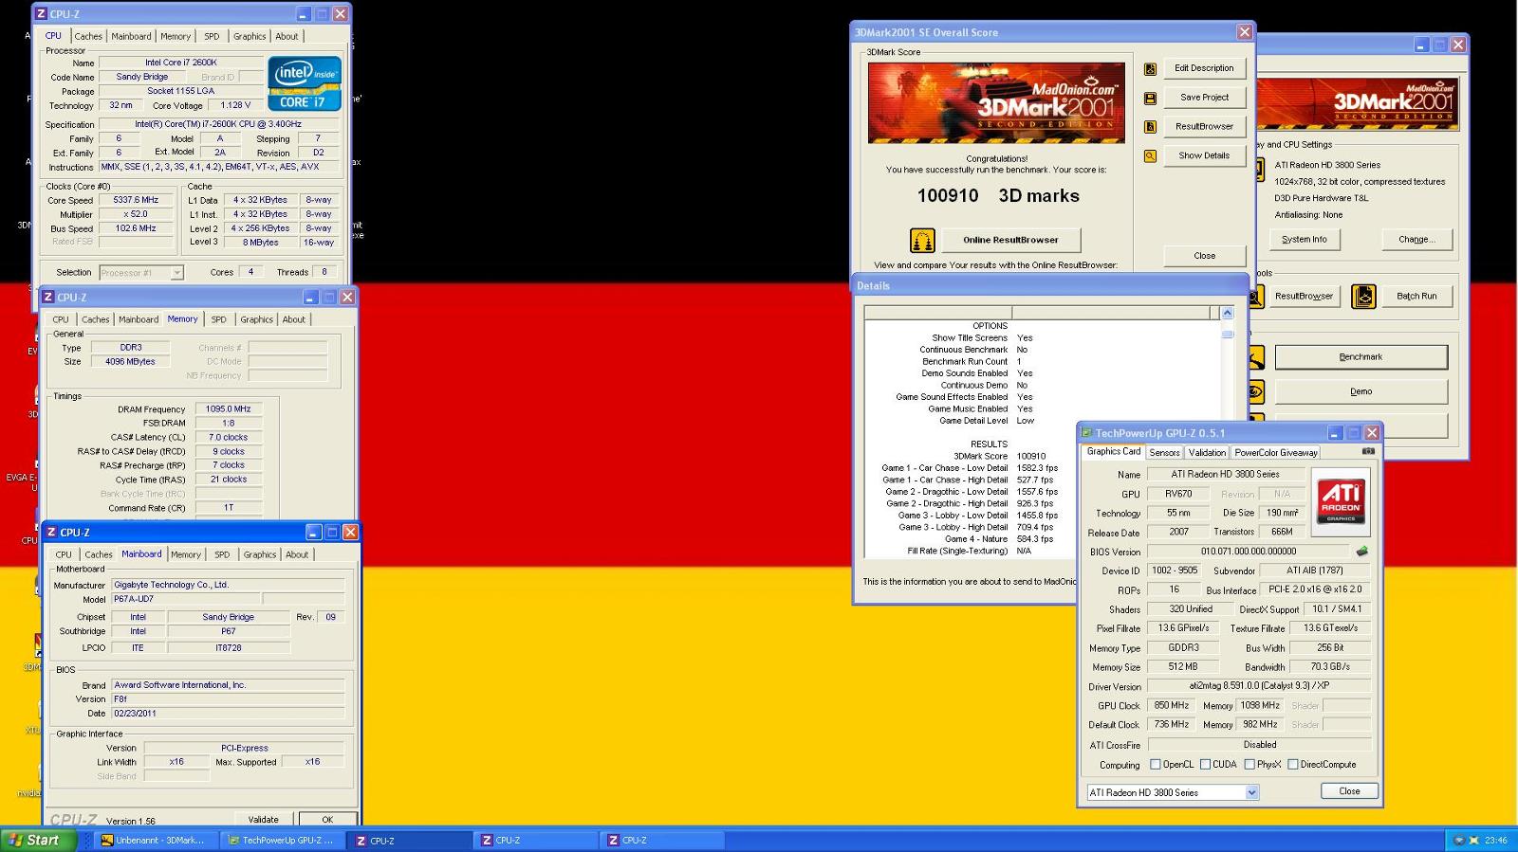1518x852 pixels.
Task: Click the DRAM Frequency value 1095.0 MHz
Action: [228, 409]
